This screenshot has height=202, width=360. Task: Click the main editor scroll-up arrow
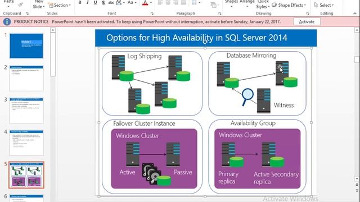coord(357,30)
